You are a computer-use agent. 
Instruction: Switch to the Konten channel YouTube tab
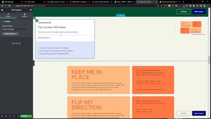coord(57,2)
